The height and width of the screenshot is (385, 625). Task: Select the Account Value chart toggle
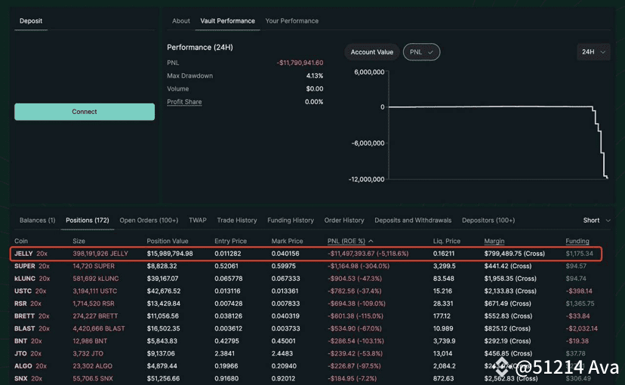tap(372, 52)
